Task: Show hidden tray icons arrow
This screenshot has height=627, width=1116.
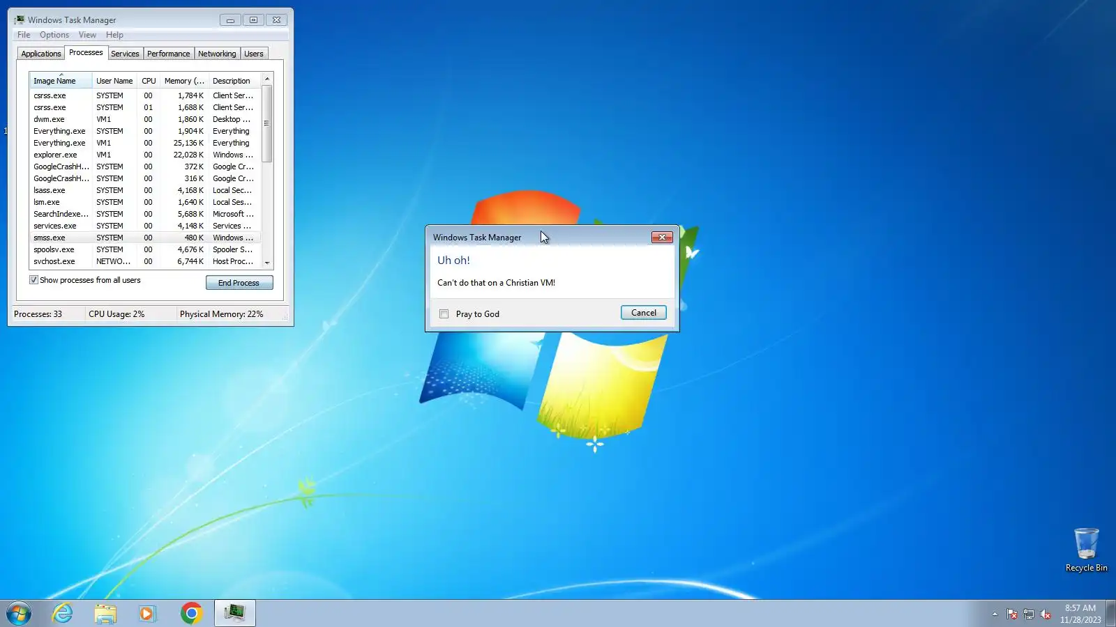Action: (x=995, y=614)
